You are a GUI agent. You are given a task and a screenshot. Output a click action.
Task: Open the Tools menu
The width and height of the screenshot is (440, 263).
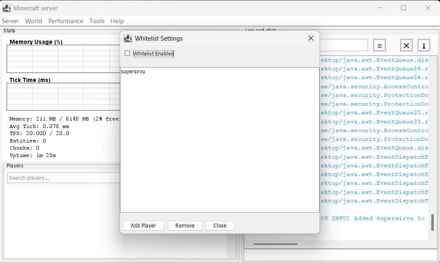97,21
